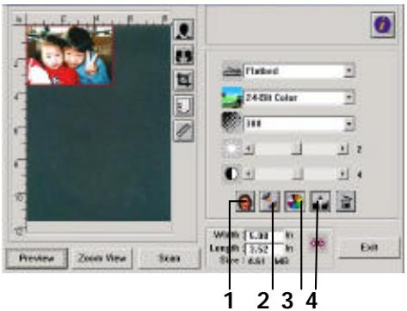Image resolution: width=407 pixels, height=311 pixels.
Task: Click the ruler units icon
Action: coord(183,131)
